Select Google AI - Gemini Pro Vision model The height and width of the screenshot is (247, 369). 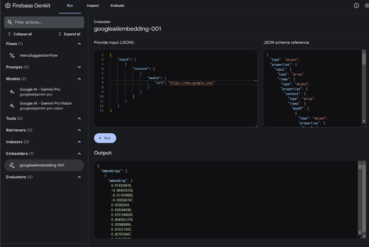click(x=44, y=106)
